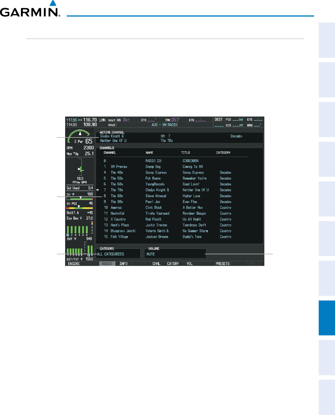
Task: Click artist Pat Boone
Action: 153,178
